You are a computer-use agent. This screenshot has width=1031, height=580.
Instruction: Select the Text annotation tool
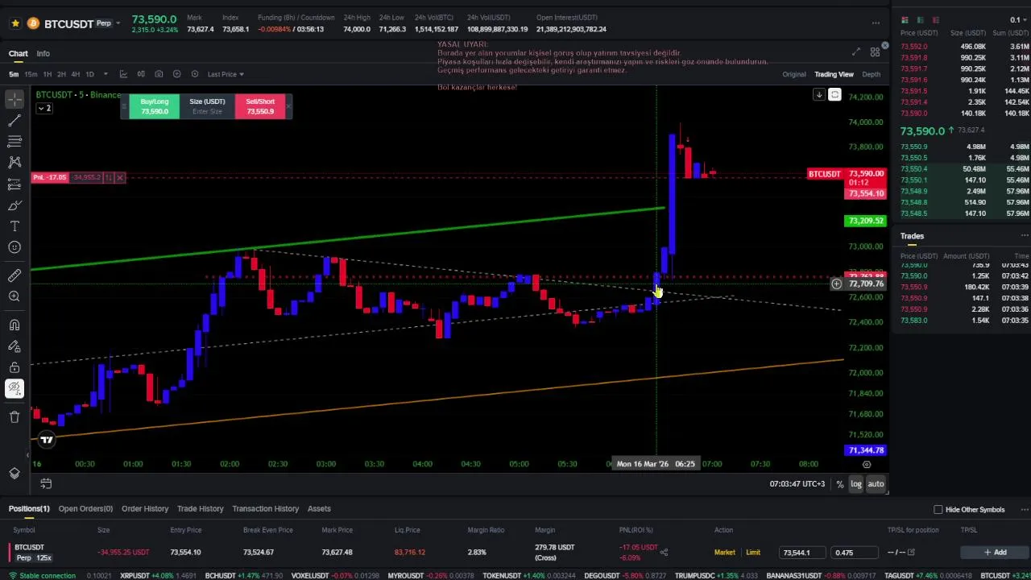click(x=14, y=226)
